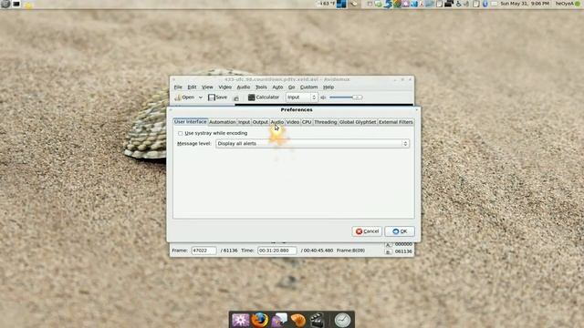This screenshot has width=584, height=328.
Task: Switch to the External Filters tab
Action: point(395,122)
